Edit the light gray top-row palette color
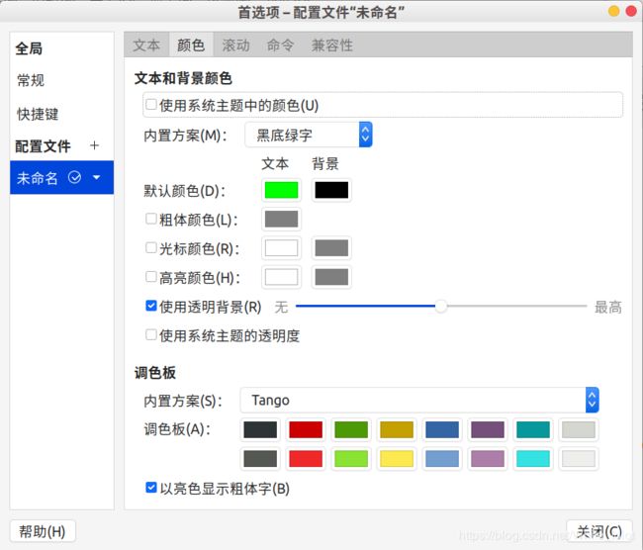643x550 pixels. (579, 430)
